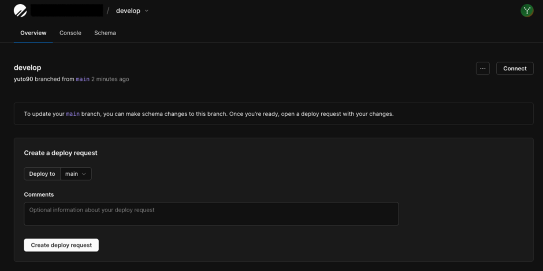
Task: Click the "Create a deploy request" heading
Action: (61, 153)
